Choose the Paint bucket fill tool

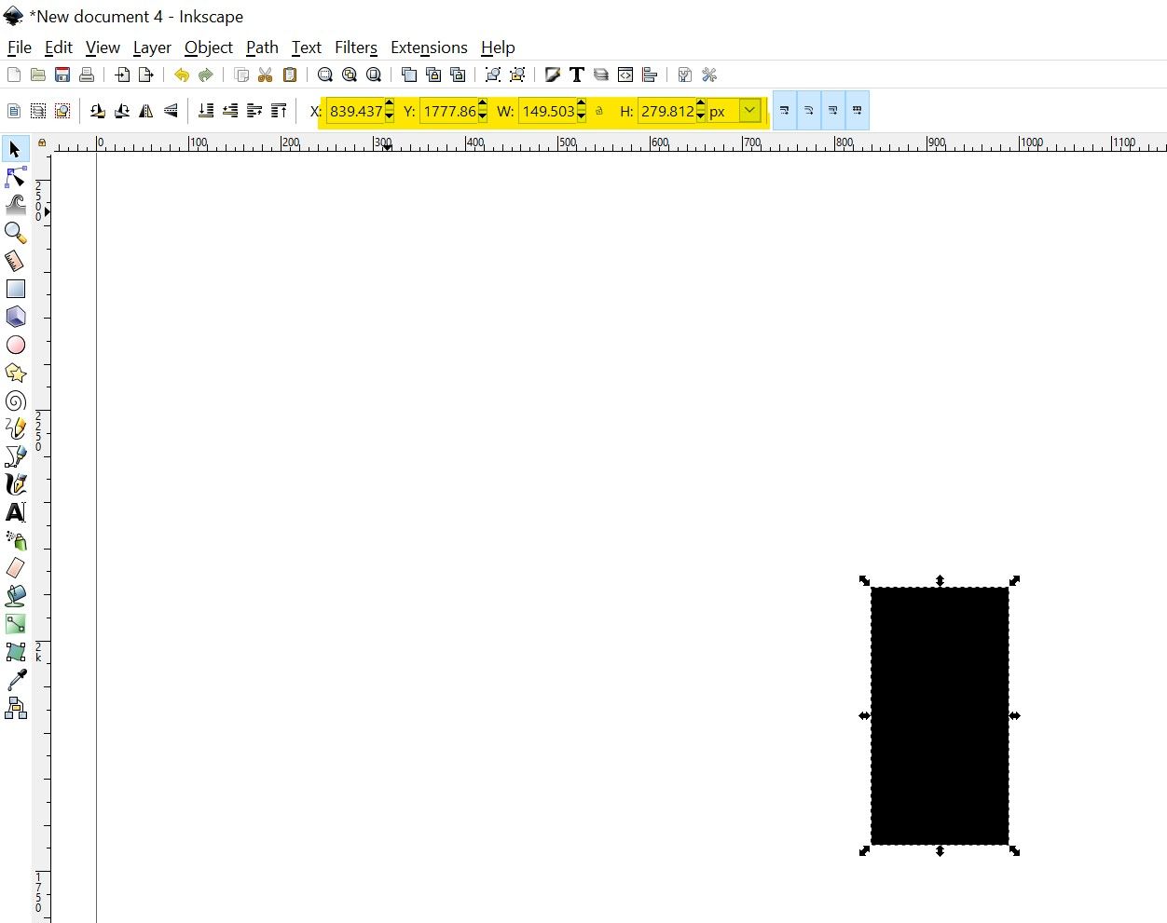15,596
